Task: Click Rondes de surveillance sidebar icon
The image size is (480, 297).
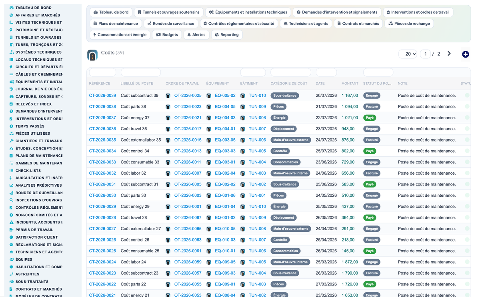Action: coord(11,193)
